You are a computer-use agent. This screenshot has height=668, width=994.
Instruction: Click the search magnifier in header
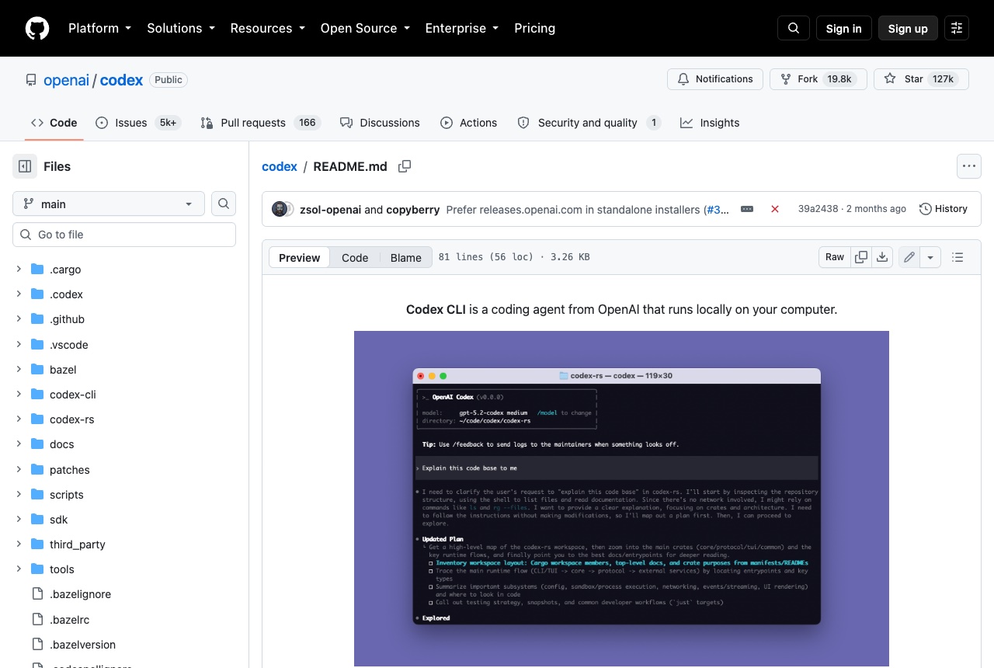(794, 28)
